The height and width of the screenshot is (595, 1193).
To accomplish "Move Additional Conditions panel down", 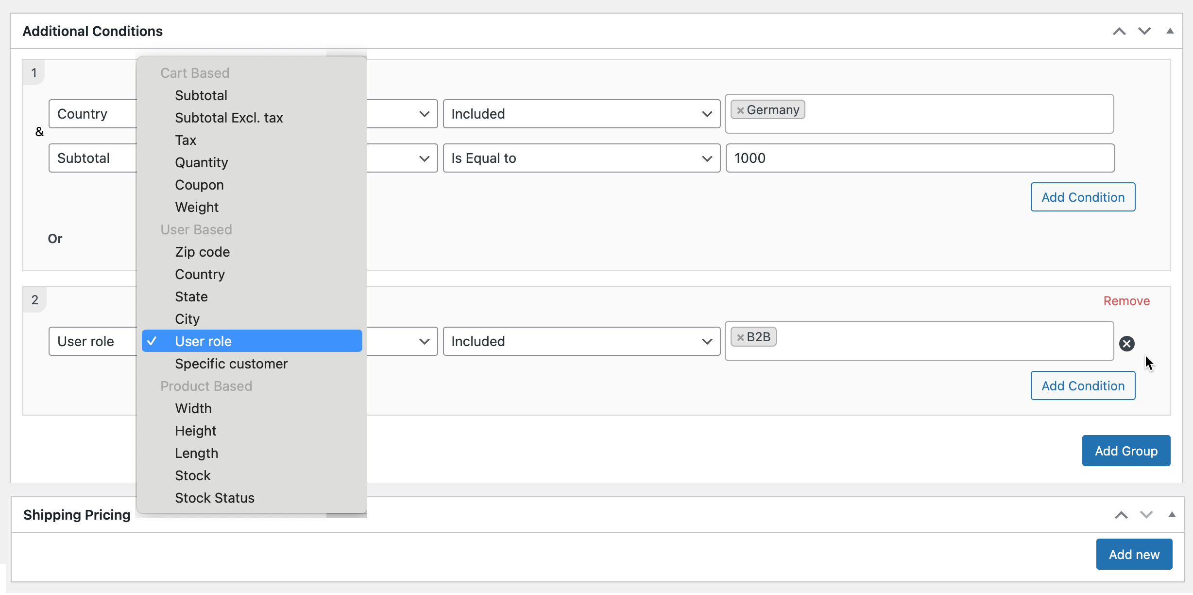I will click(x=1144, y=32).
